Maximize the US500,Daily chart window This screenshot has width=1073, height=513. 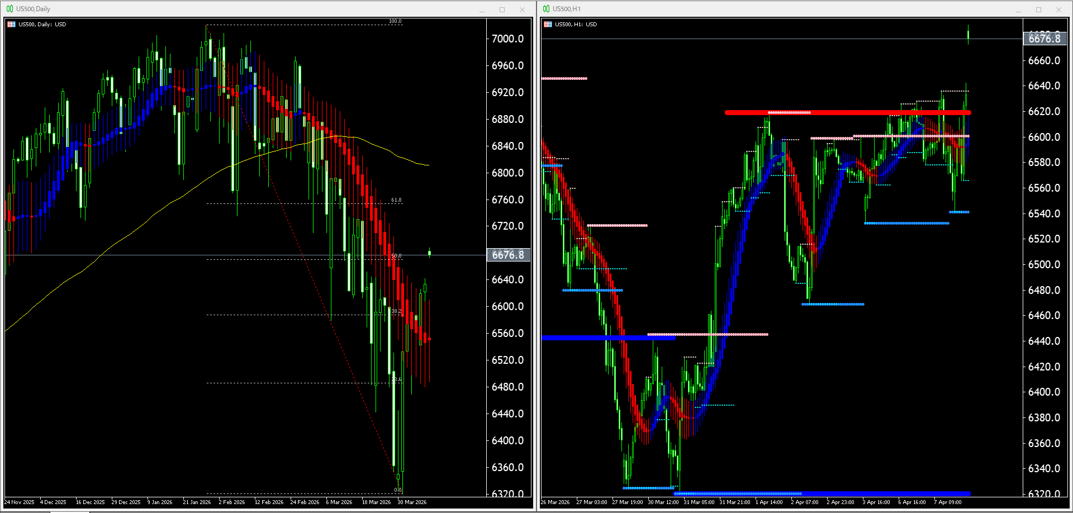coord(502,9)
